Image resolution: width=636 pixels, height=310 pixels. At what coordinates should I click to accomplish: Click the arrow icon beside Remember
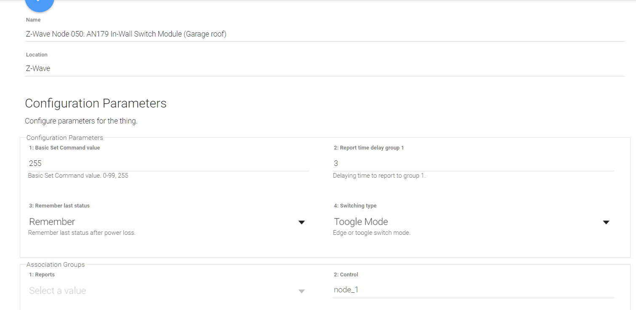click(x=302, y=222)
